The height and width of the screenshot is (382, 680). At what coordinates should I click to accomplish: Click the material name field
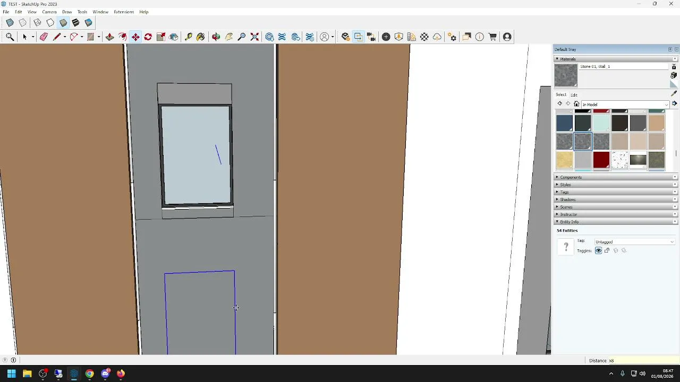(x=624, y=66)
